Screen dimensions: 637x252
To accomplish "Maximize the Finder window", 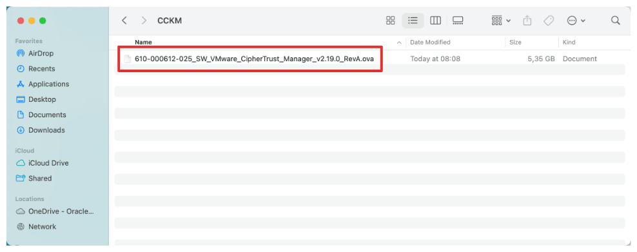I will (x=43, y=21).
